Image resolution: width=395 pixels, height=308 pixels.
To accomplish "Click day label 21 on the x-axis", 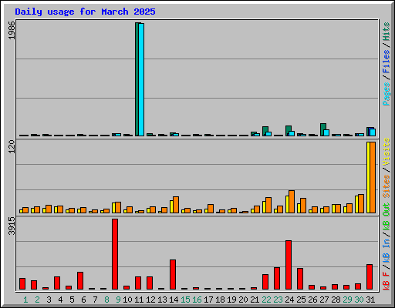I will pos(255,300).
